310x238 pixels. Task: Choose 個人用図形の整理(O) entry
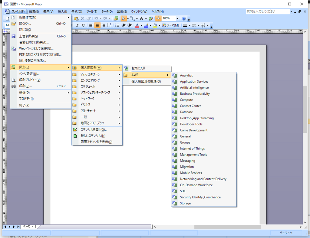point(147,81)
